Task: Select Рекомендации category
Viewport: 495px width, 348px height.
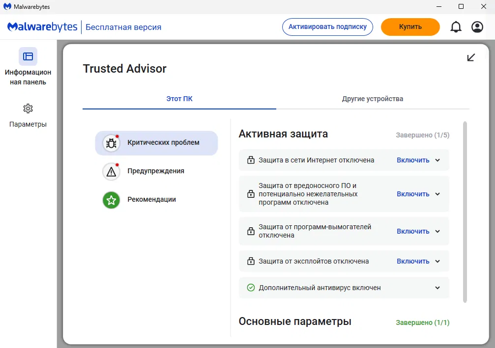Action: 156,200
